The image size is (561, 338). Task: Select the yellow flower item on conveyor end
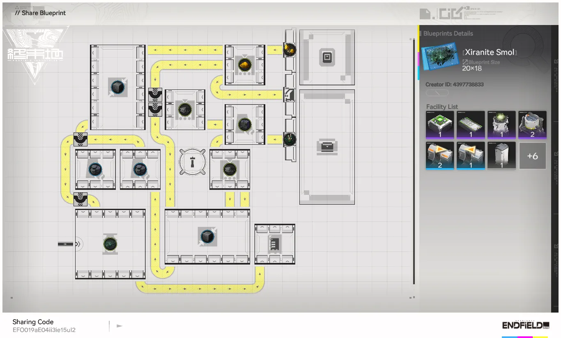pos(290,50)
